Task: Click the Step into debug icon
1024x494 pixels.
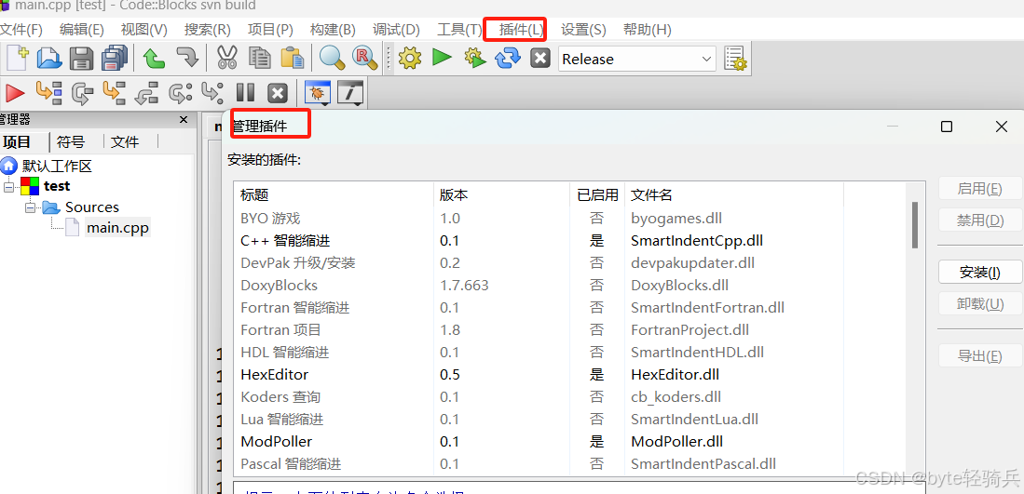Action: (x=115, y=92)
